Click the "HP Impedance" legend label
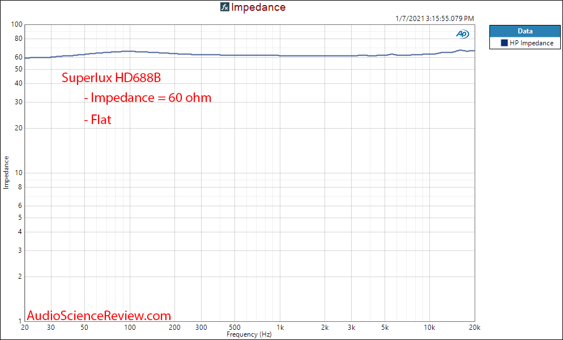The width and height of the screenshot is (563, 340). tap(531, 43)
